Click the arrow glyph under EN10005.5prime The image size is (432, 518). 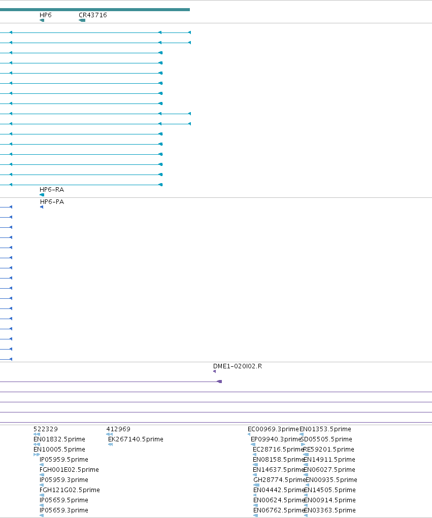click(37, 455)
